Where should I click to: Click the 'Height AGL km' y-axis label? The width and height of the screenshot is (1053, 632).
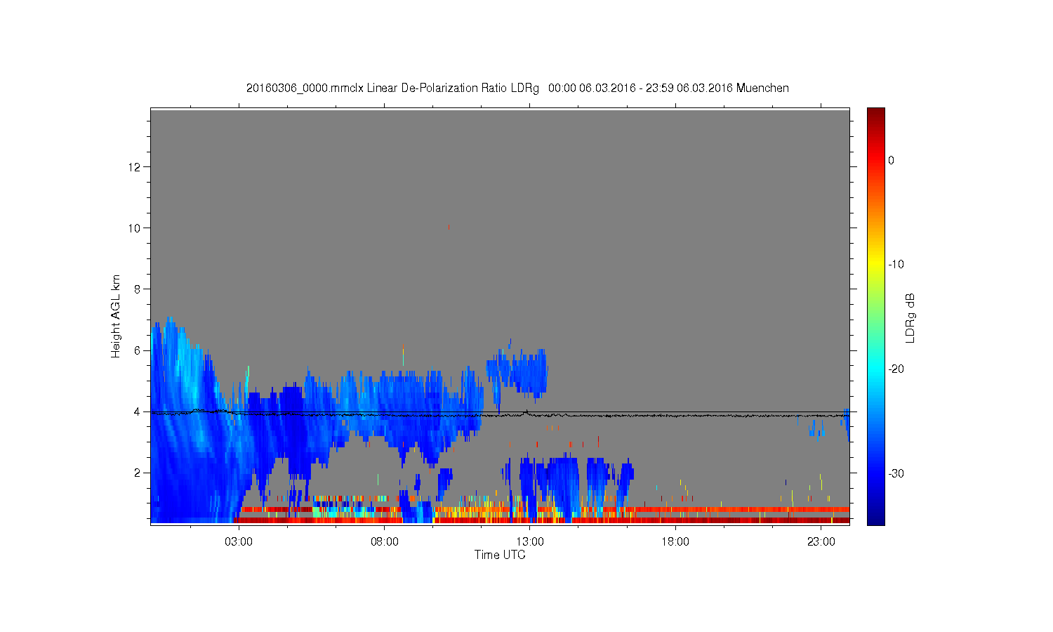116,316
